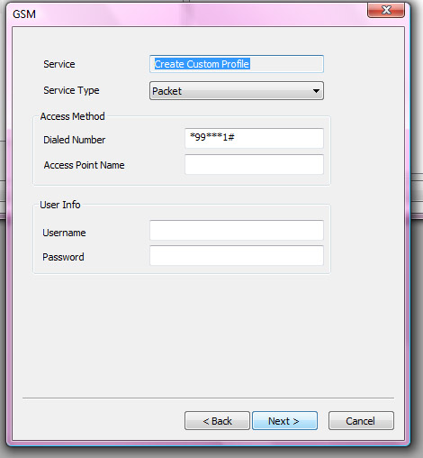
Task: Close the GSM dialog with the X
Action: tap(386, 10)
